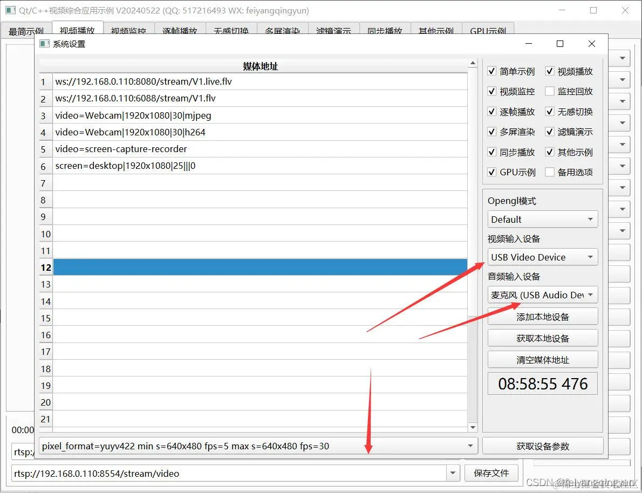642x493 pixels.
Task: Select the video=Webcam|1920x1080|30|h264 row
Action: tap(260, 132)
